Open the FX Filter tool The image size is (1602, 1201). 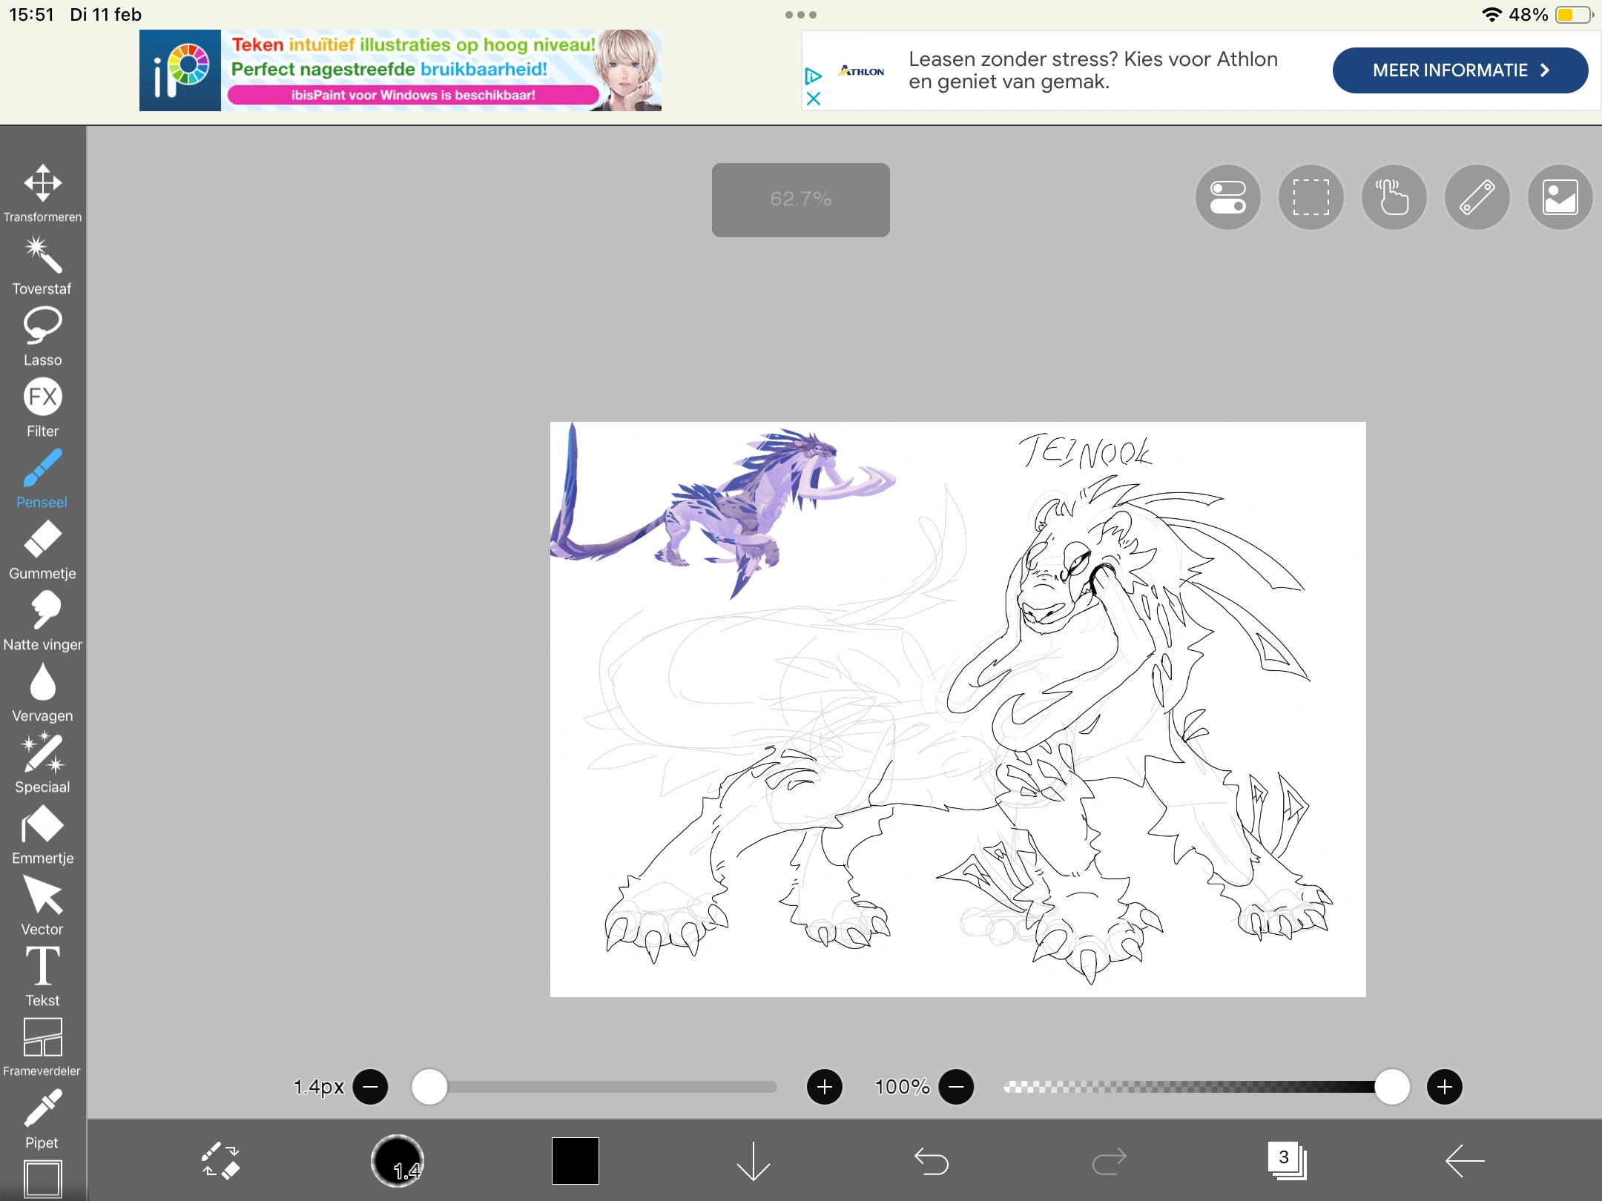[x=42, y=397]
